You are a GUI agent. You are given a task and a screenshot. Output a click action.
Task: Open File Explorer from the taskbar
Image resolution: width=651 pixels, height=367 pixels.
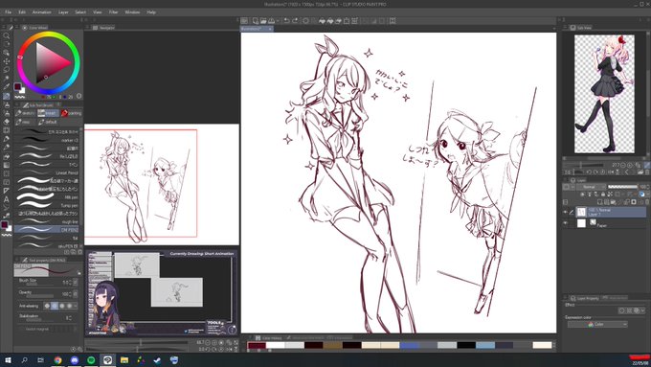[124, 360]
